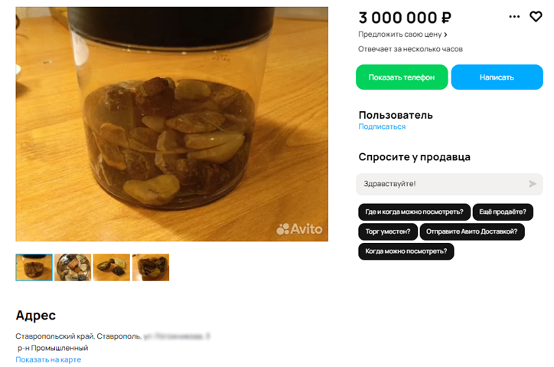Viewport: 554px width, 367px height.
Task: Click the blue 'Написать' button
Action: point(497,77)
